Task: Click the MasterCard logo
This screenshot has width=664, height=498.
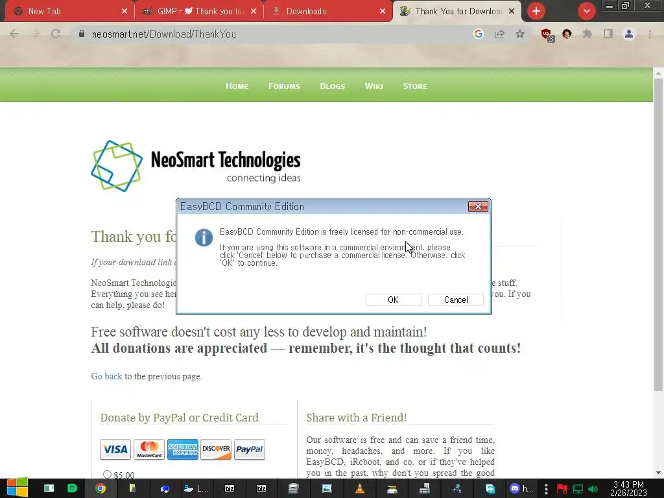Action: 149,449
